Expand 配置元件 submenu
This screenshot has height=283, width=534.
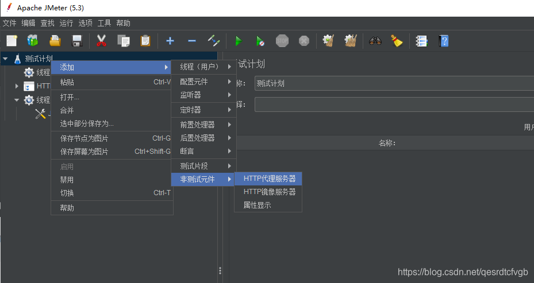[203, 82]
